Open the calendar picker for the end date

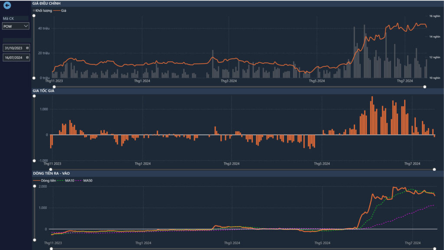[x=27, y=57]
